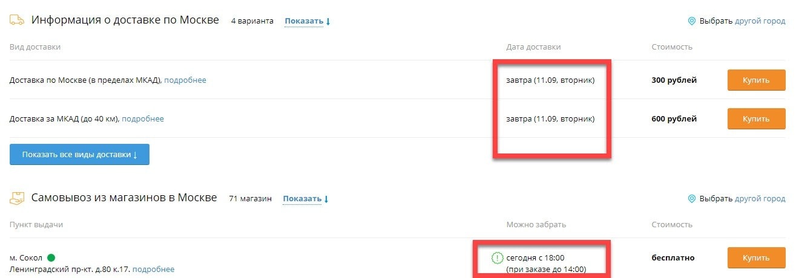Click the 600 рублей price
The image size is (796, 278).
coord(674,118)
